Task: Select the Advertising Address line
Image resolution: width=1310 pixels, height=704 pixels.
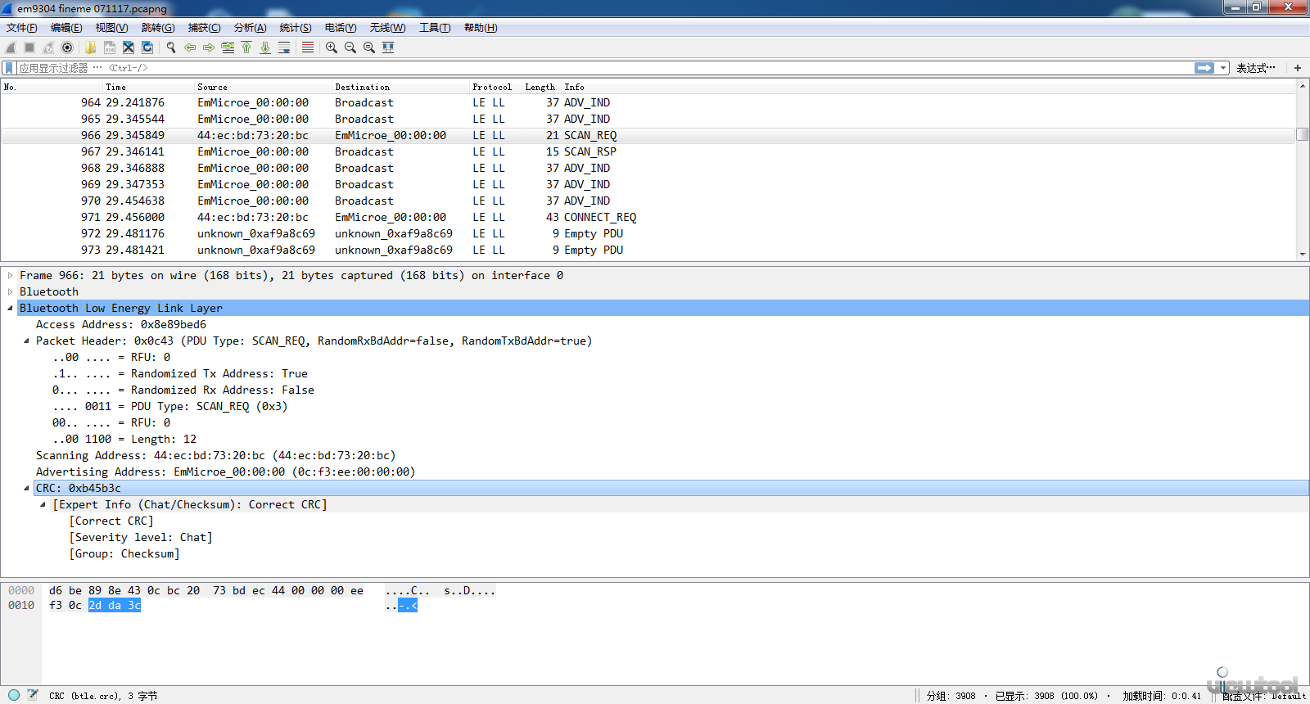Action: tap(225, 472)
